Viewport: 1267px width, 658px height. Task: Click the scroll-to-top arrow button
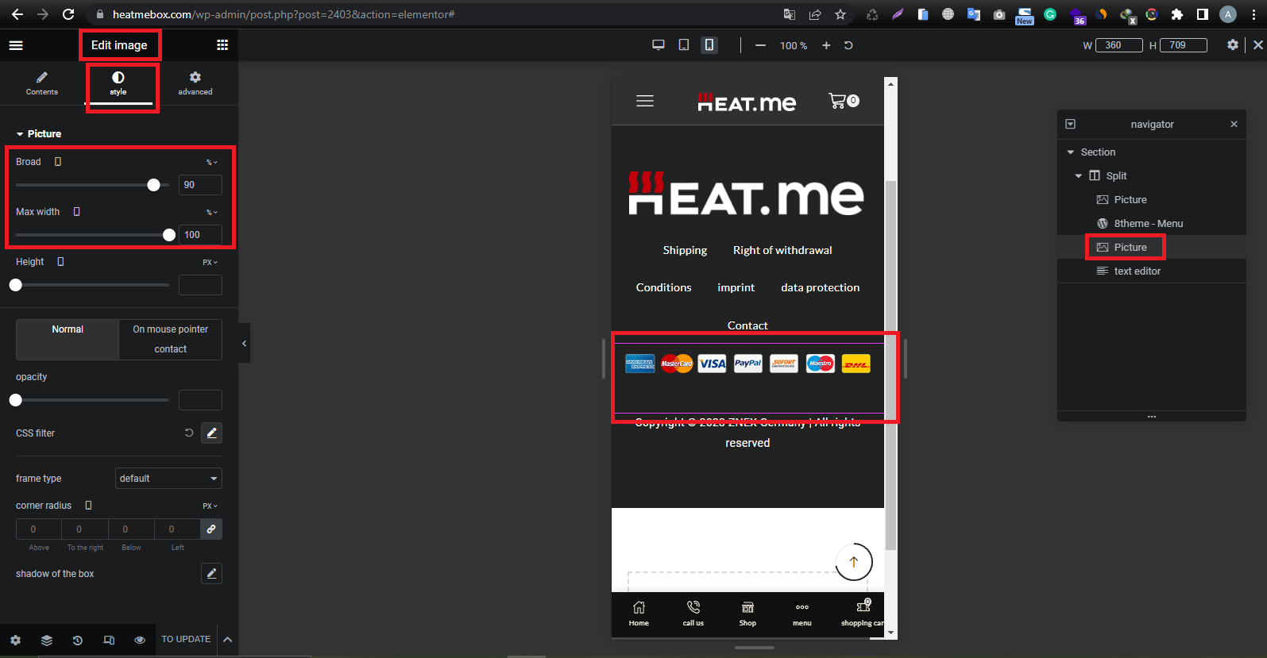[x=854, y=562]
